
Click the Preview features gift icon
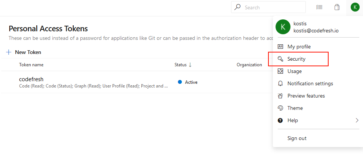pyautogui.click(x=280, y=96)
